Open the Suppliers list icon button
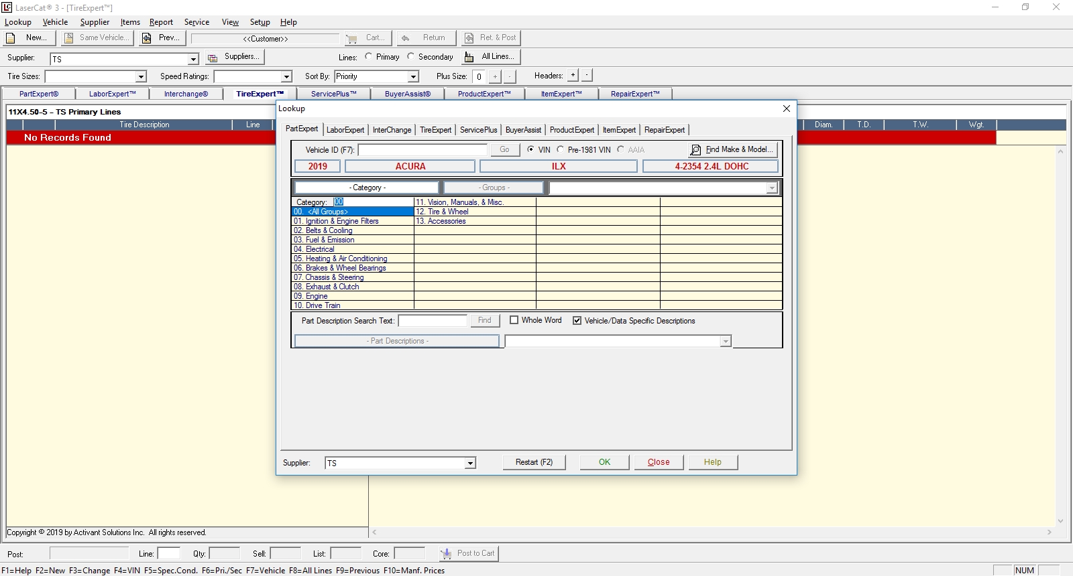Viewport: 1073px width, 576px height. (213, 58)
